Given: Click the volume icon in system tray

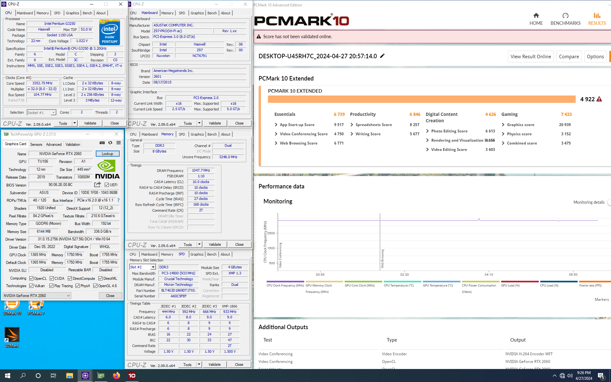Looking at the screenshot, I should [x=570, y=376].
